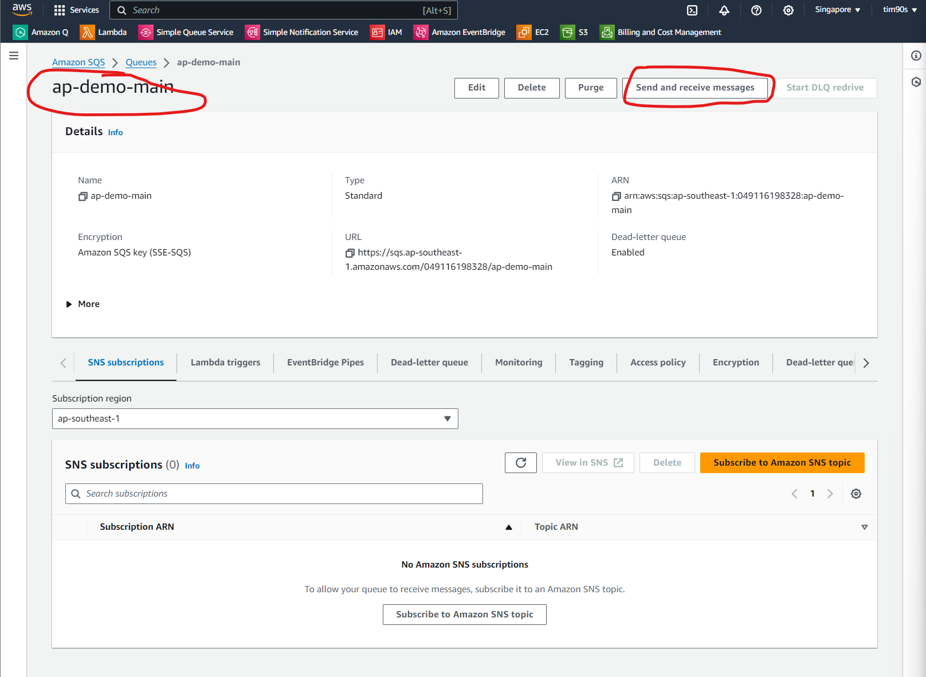Switch to the Encryption tab
Viewport: 926px width, 677px height.
coord(736,363)
